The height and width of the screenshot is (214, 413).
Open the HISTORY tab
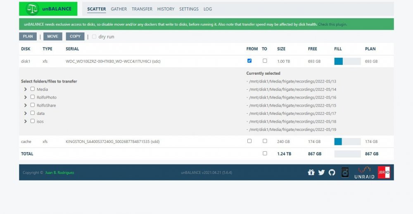[x=166, y=9]
